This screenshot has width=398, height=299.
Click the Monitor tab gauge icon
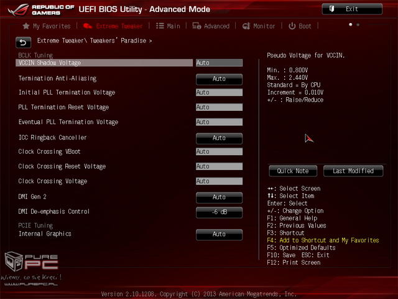pos(246,26)
